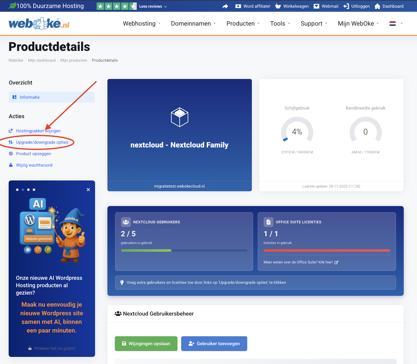
Task: Expand the Producten menu arrow
Action: point(258,23)
